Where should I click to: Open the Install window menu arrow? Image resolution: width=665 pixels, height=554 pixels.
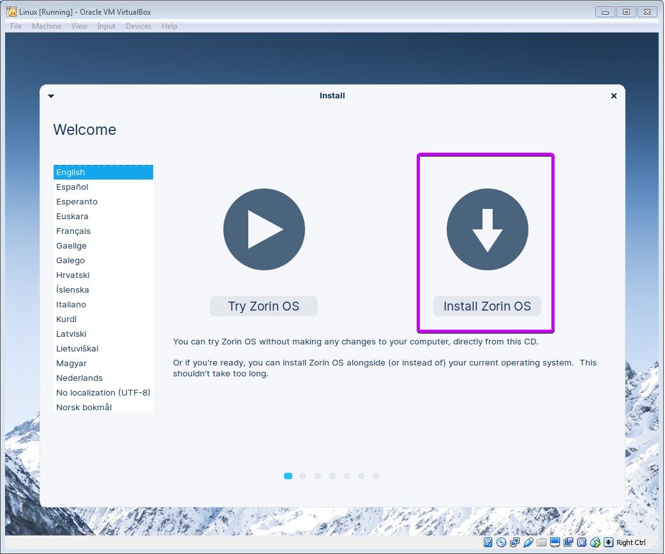pos(51,96)
